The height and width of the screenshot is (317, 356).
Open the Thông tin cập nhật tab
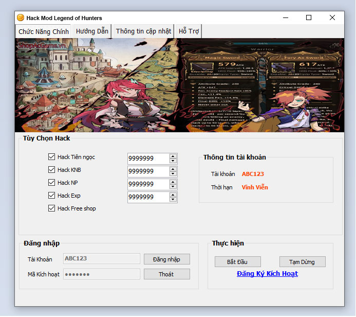coord(143,31)
